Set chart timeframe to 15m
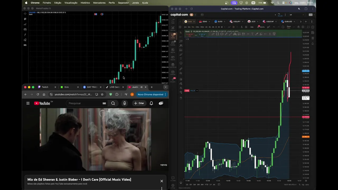 (197, 27)
